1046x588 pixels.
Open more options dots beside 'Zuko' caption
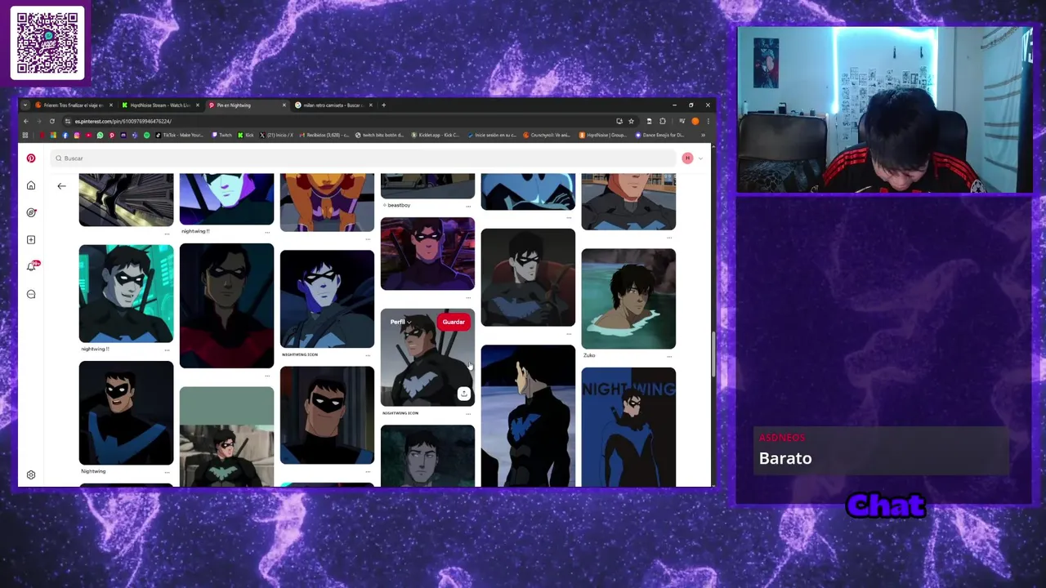tap(669, 355)
